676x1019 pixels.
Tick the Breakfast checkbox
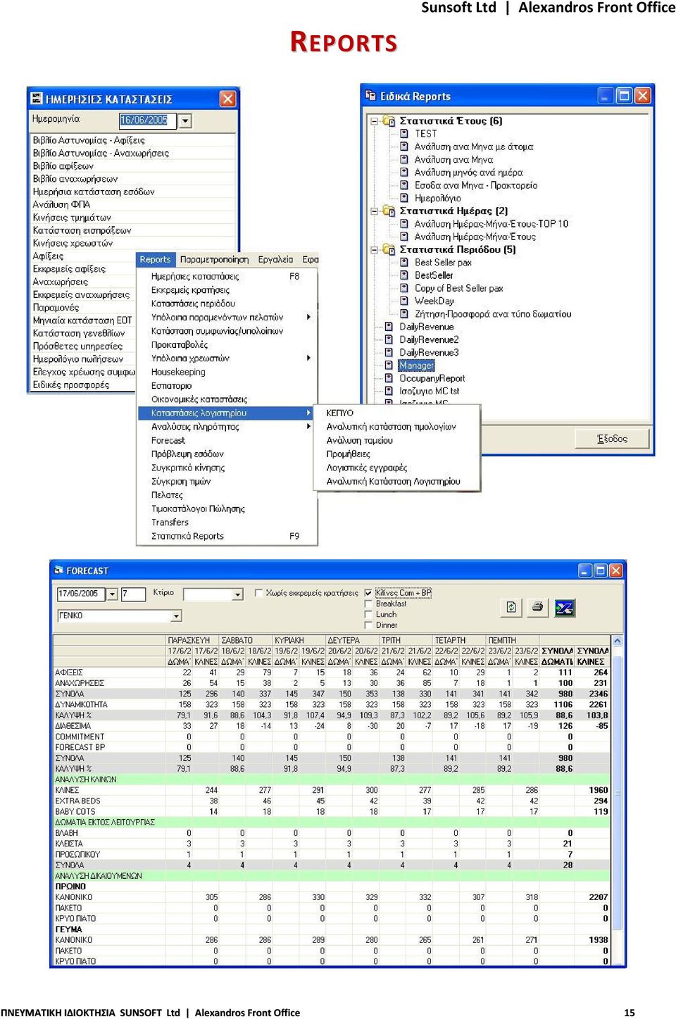pos(368,604)
